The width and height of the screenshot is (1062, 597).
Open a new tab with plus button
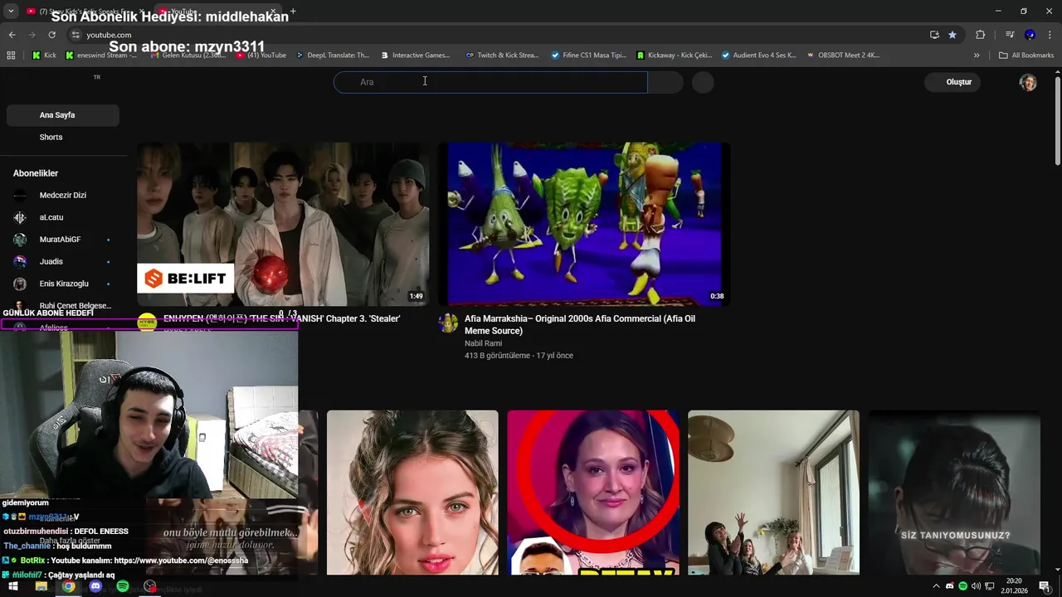pyautogui.click(x=293, y=12)
